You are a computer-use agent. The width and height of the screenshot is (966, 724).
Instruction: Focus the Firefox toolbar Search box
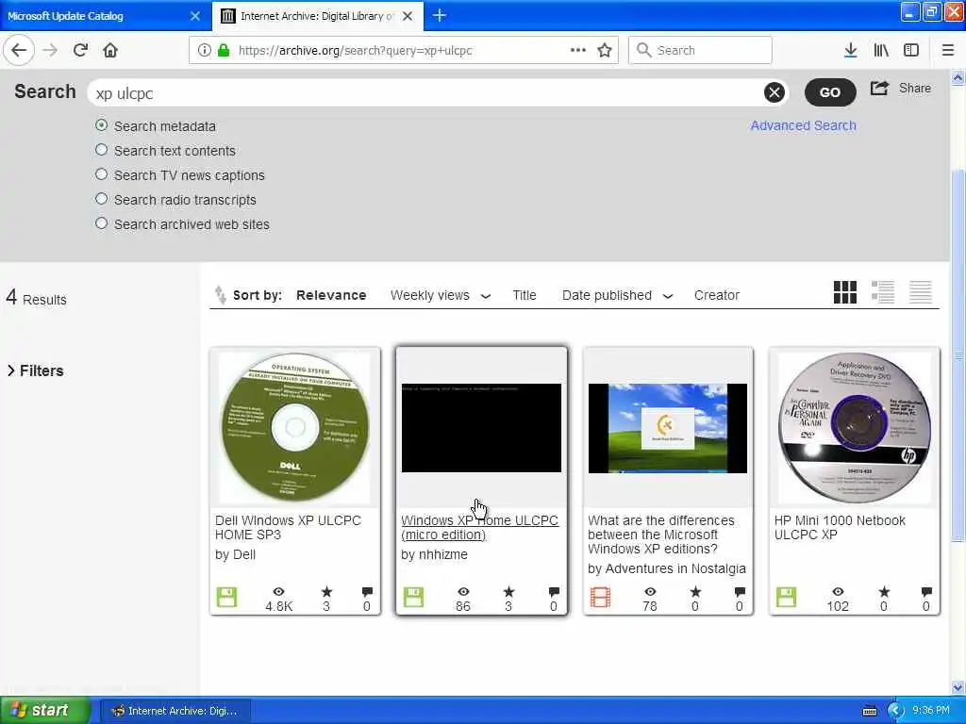[700, 51]
